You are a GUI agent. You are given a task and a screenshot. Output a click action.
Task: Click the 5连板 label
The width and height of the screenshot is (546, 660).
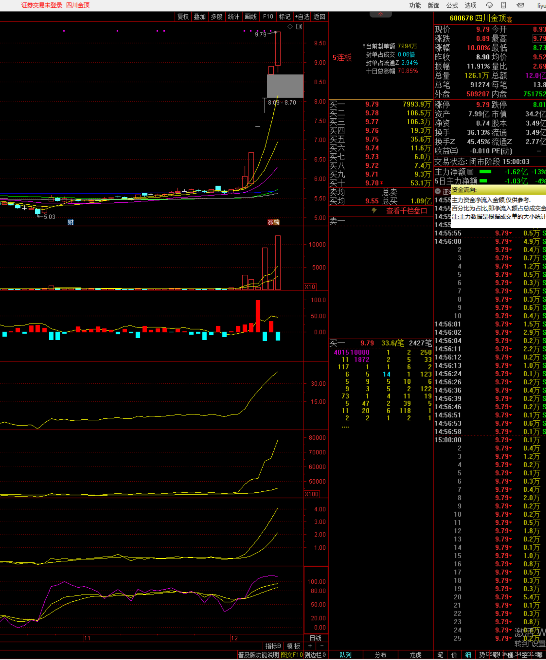(x=342, y=58)
